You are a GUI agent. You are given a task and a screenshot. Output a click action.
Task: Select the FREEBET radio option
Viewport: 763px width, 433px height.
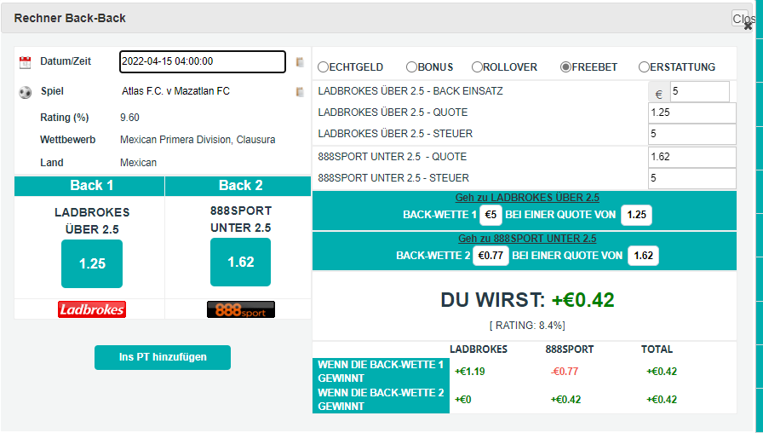[565, 67]
